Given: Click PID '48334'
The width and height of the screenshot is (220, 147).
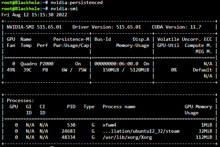Looking at the screenshot, I should pos(68,137).
